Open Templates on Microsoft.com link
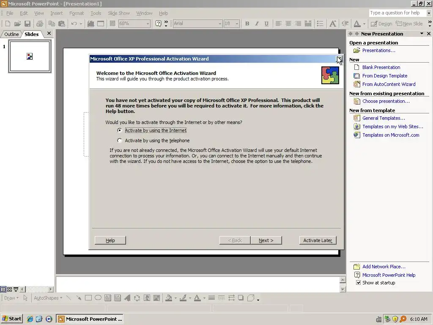433x325 pixels. pyautogui.click(x=391, y=135)
